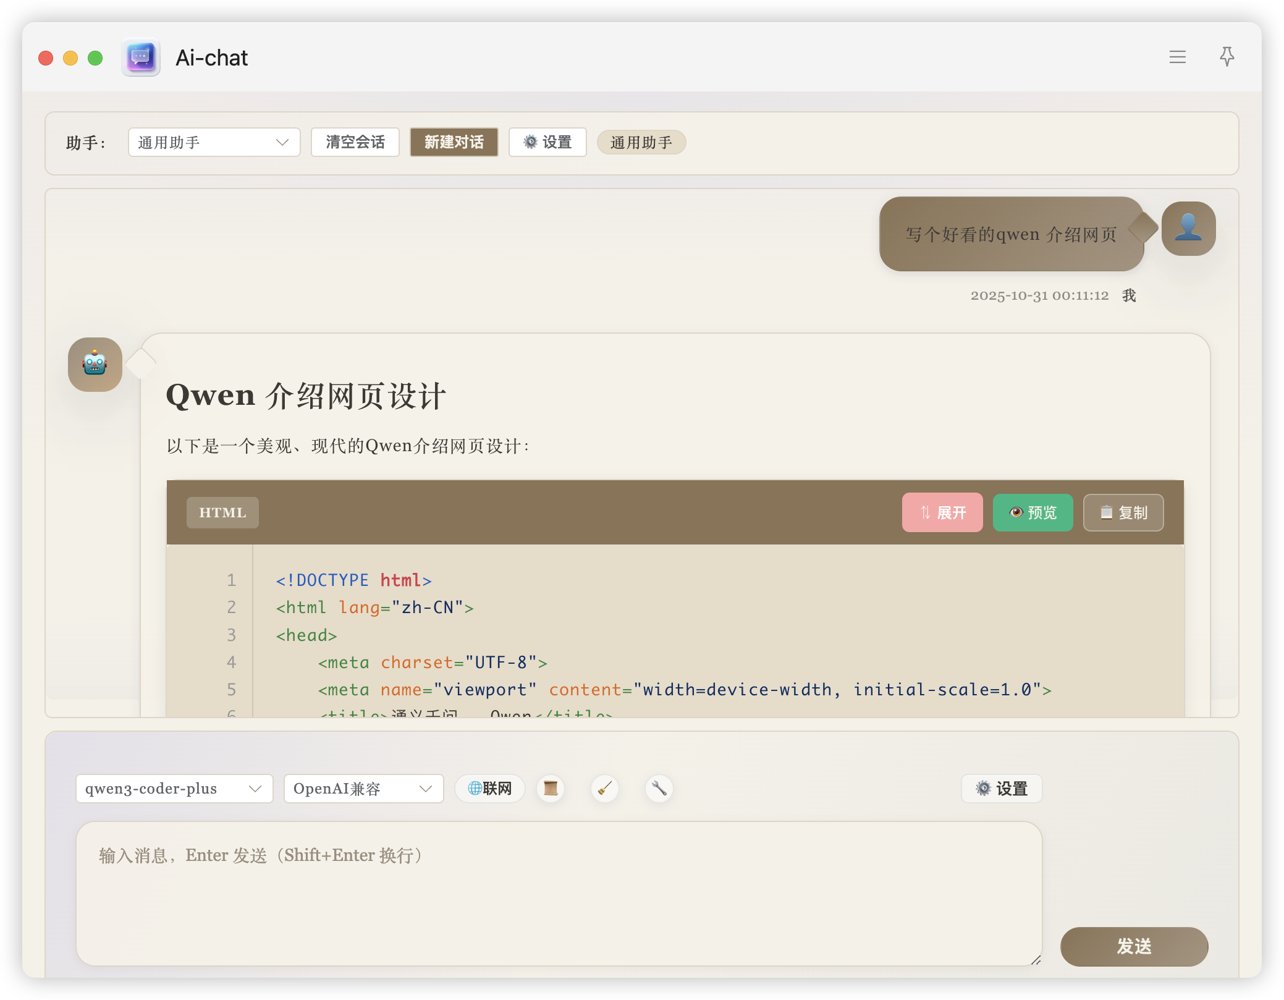Toggle the 联网 web search option
Screen dimensions: 1284x1000
pos(490,789)
